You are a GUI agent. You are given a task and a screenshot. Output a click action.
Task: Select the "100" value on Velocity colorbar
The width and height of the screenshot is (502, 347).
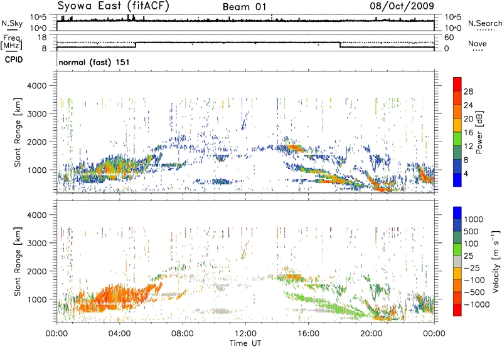pos(471,244)
